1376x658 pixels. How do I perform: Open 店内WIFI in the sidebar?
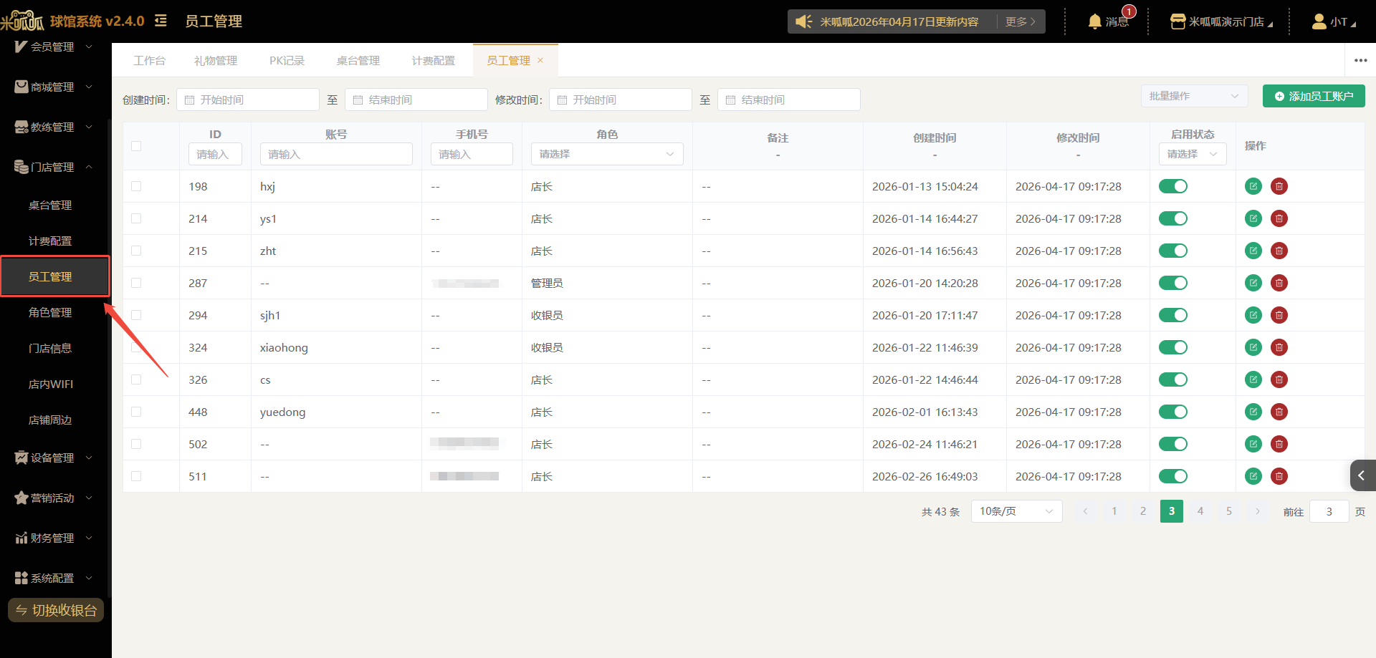[x=50, y=384]
